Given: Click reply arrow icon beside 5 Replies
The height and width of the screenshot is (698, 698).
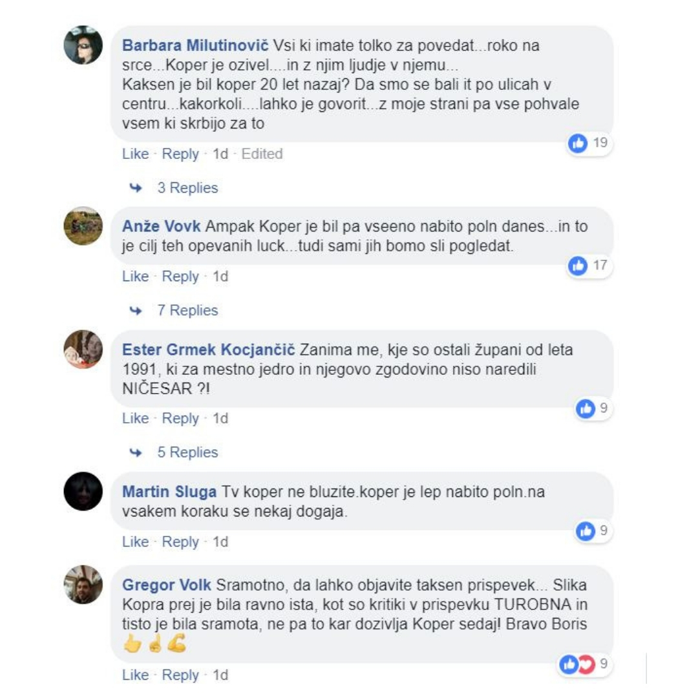Looking at the screenshot, I should tap(136, 452).
